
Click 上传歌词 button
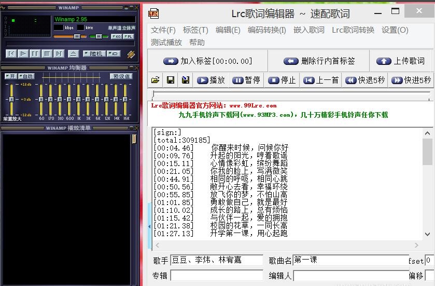pos(400,61)
